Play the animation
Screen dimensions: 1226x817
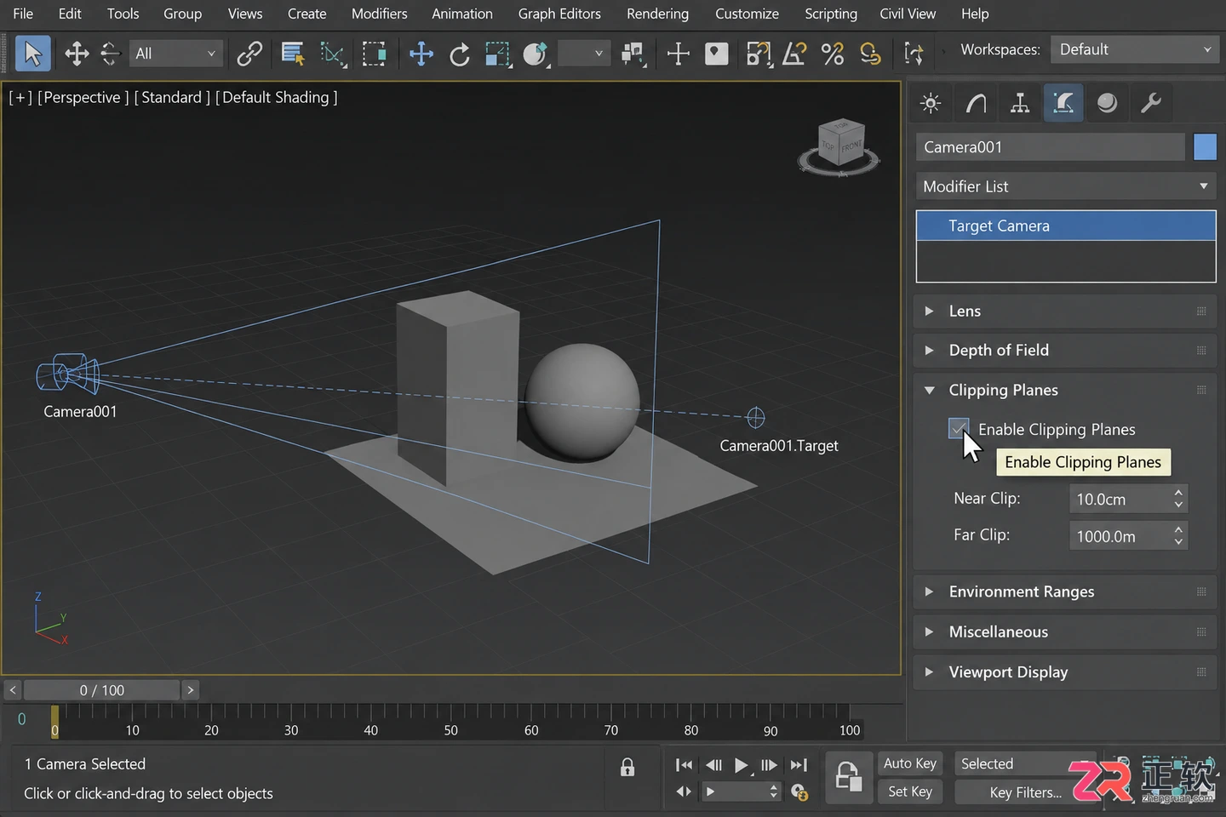pos(741,765)
